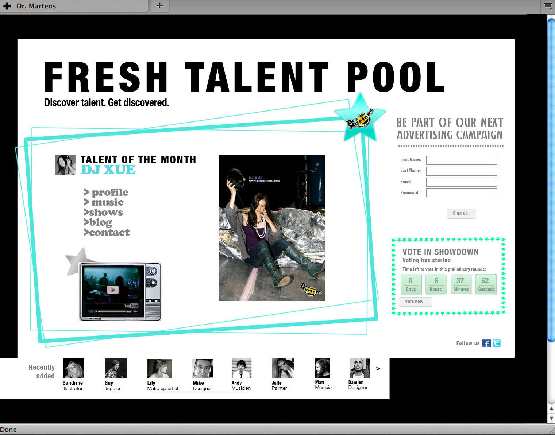Focus the First Name input field
Image resolution: width=555 pixels, height=435 pixels.
[x=462, y=160]
